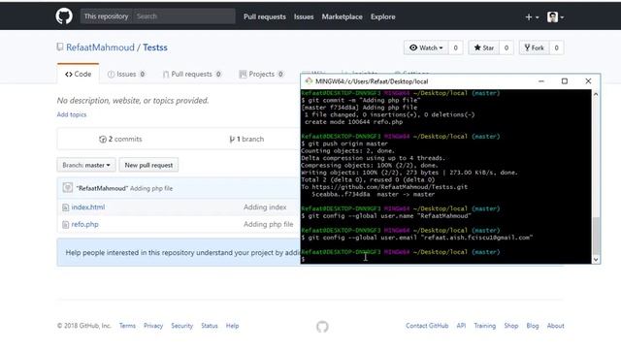Viewport: 621px width, 349px height.
Task: Open Issues in top navigation
Action: [x=304, y=16]
